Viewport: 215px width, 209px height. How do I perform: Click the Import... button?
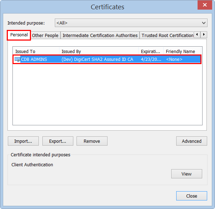[23, 141]
